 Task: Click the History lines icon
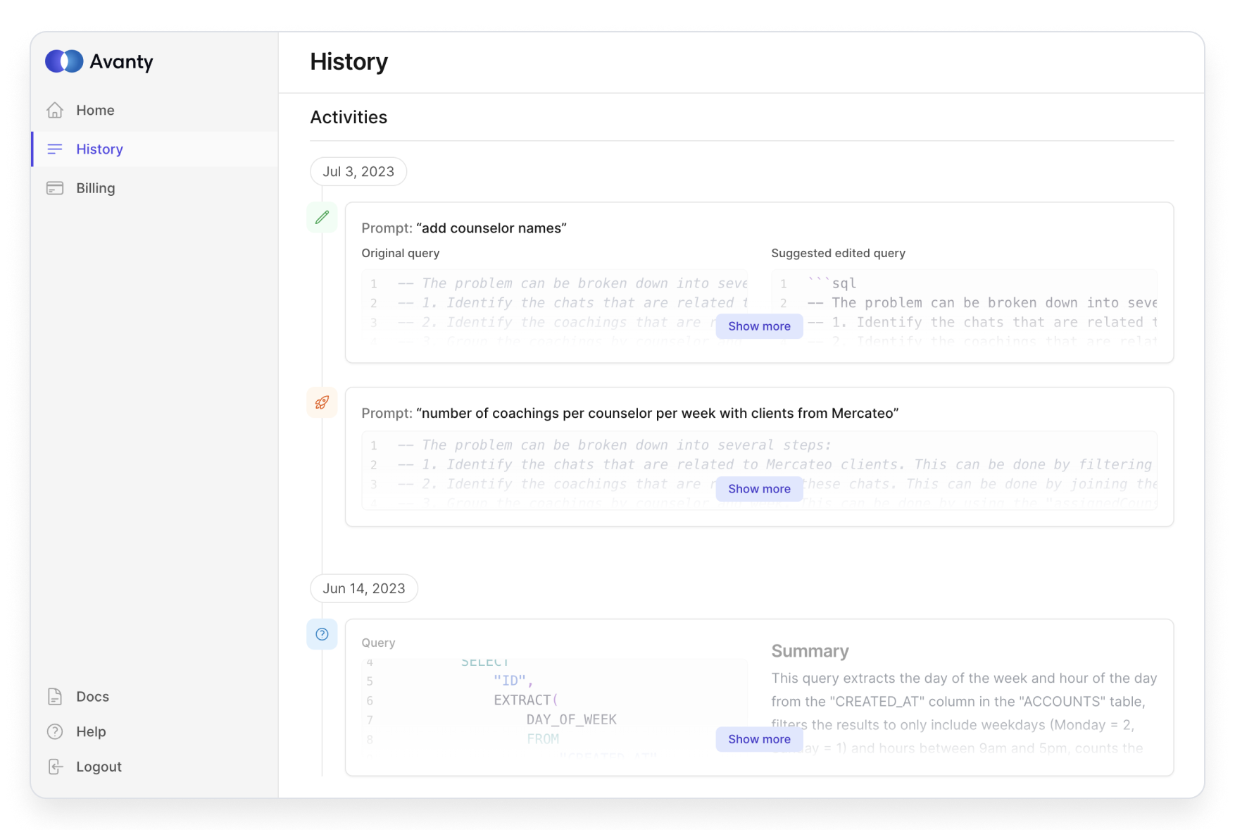55,149
